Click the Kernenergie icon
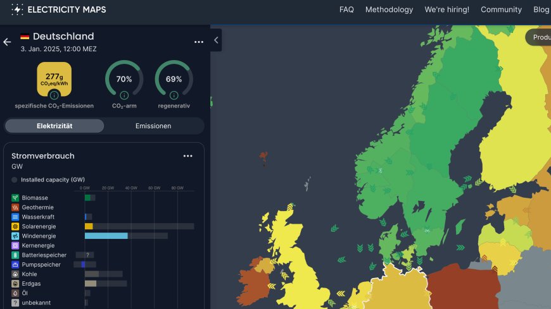Screen dimensions: 551x309 coord(15,245)
